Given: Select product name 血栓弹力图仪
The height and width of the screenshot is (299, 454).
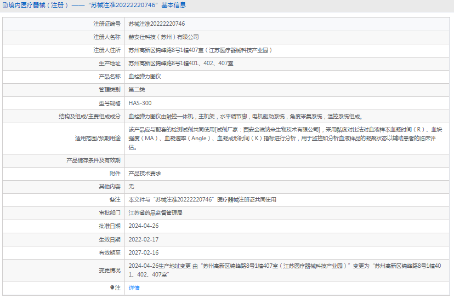Looking at the screenshot, I should click(145, 76).
